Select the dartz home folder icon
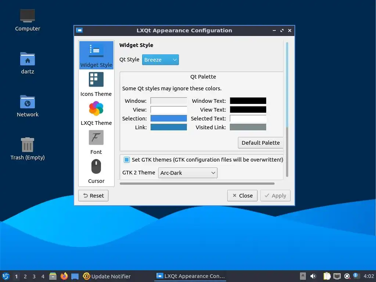376x282 pixels. (x=28, y=63)
